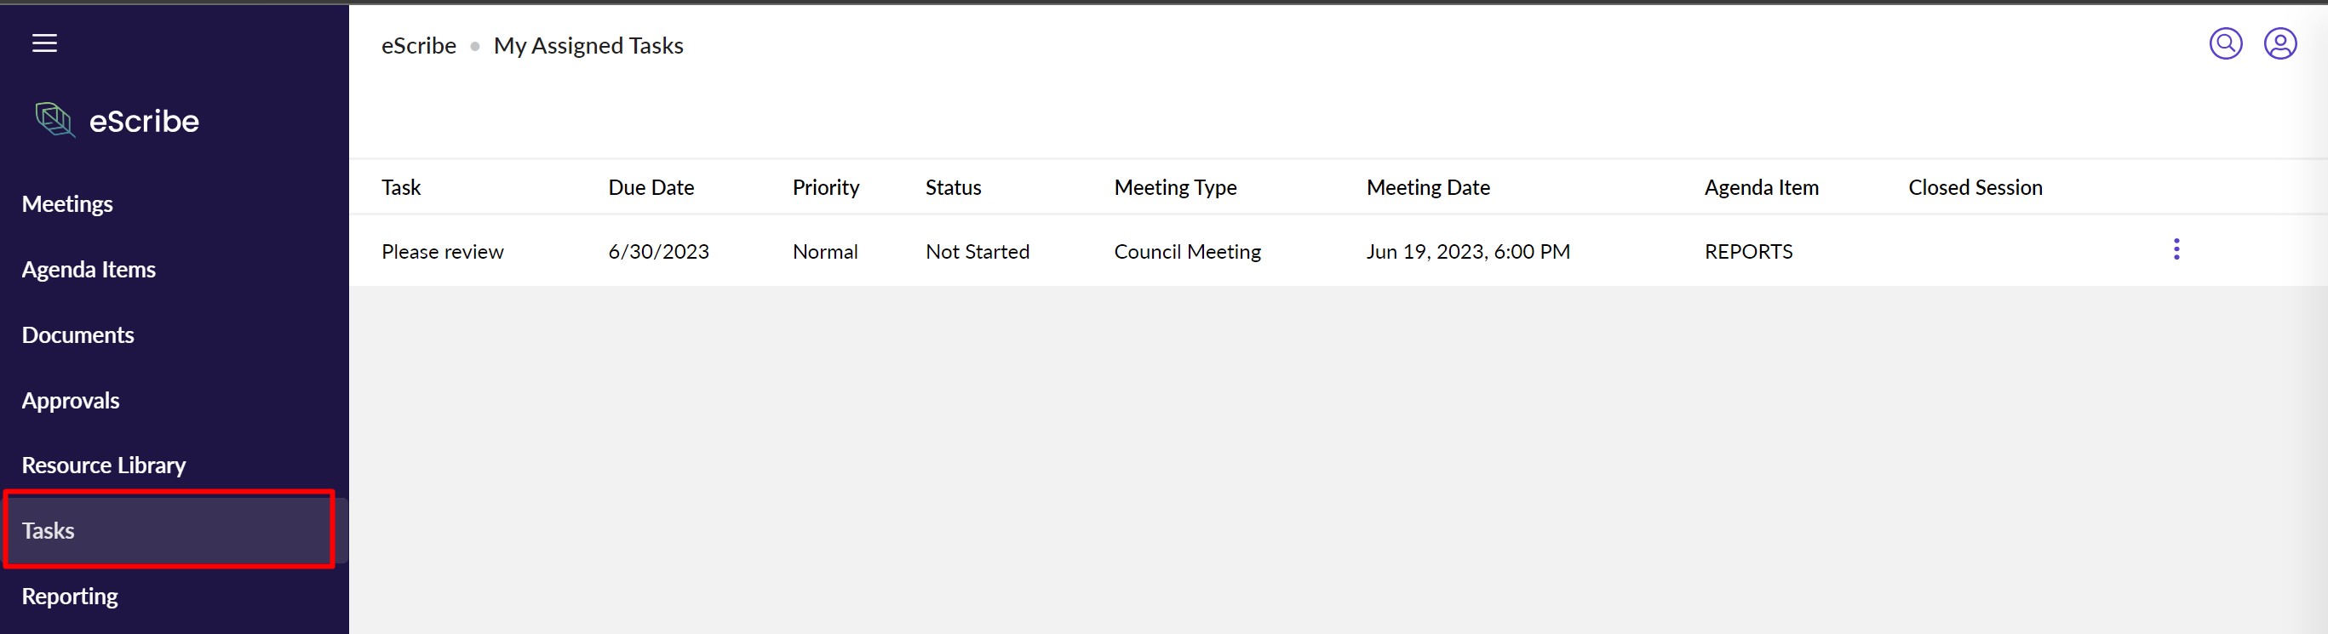Image resolution: width=2328 pixels, height=634 pixels.
Task: Open the search magnifier icon
Action: 2224,43
